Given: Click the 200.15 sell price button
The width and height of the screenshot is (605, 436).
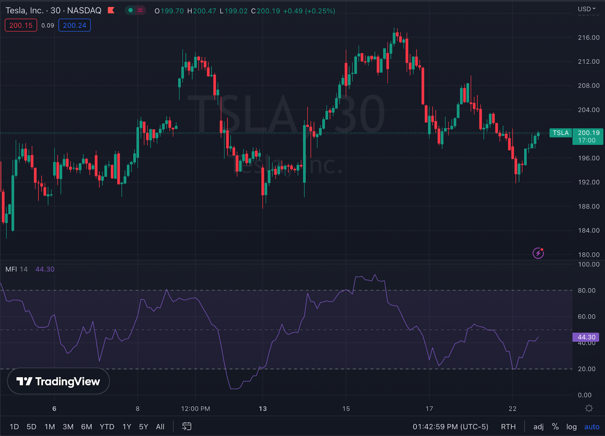Looking at the screenshot, I should click(x=20, y=25).
